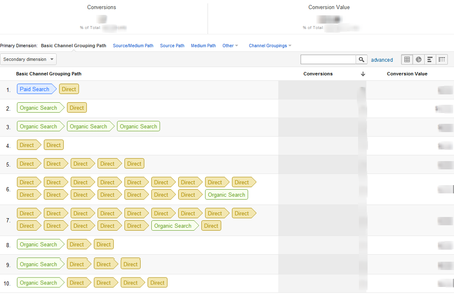Toggle the Conversions sort direction arrow
The image size is (454, 294).
[363, 74]
